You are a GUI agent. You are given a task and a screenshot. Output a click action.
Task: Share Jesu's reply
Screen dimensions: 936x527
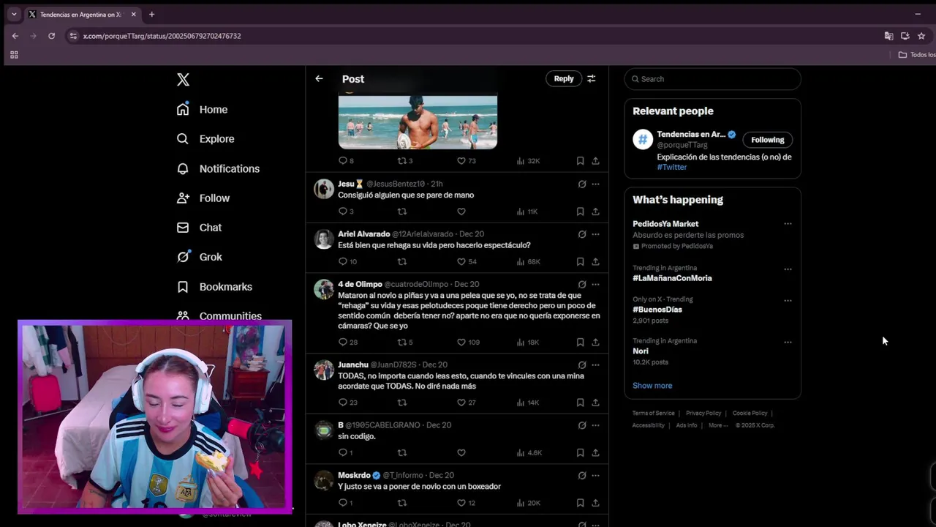coord(595,212)
